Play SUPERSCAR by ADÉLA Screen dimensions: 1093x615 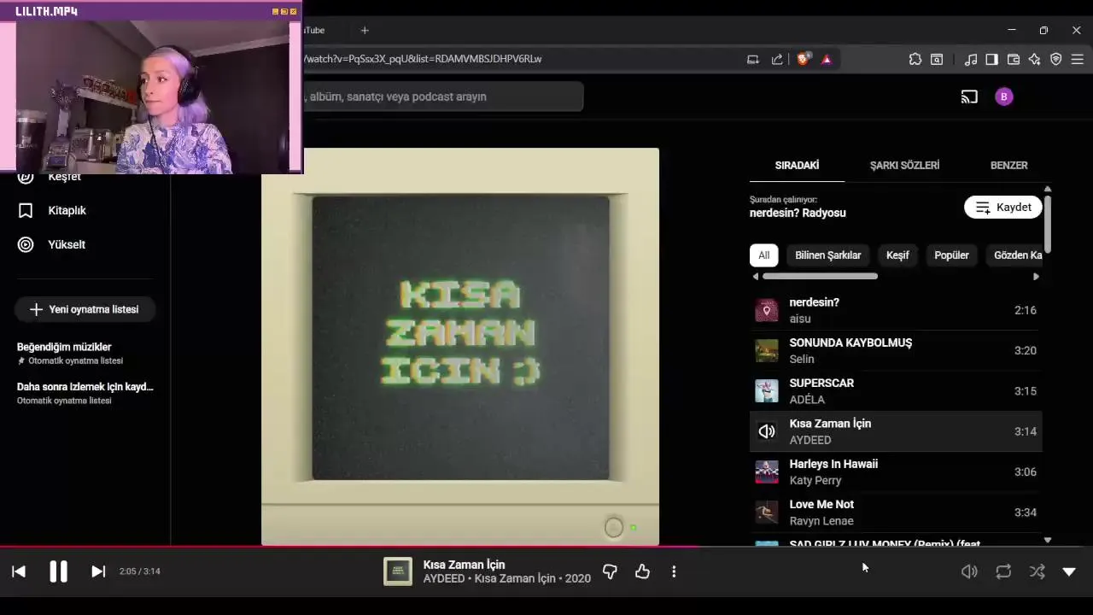click(x=896, y=391)
